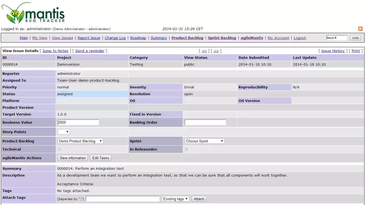365x205 pixels.
Task: Open the Issue History link
Action: pyautogui.click(x=333, y=51)
